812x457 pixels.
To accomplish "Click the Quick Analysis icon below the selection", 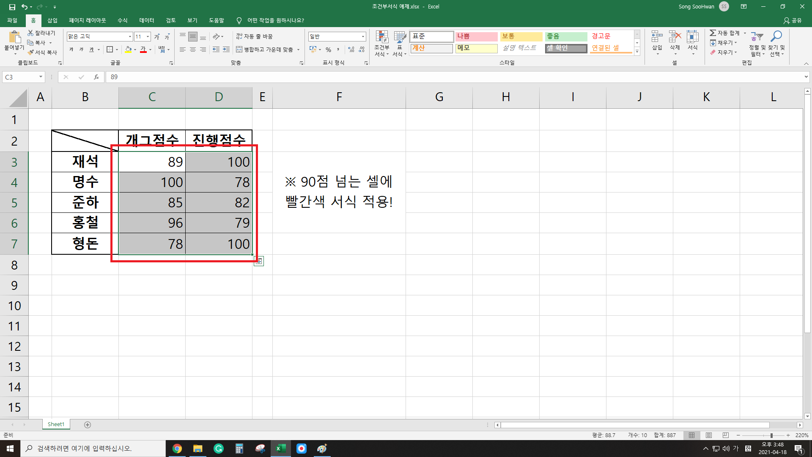I will 259,261.
